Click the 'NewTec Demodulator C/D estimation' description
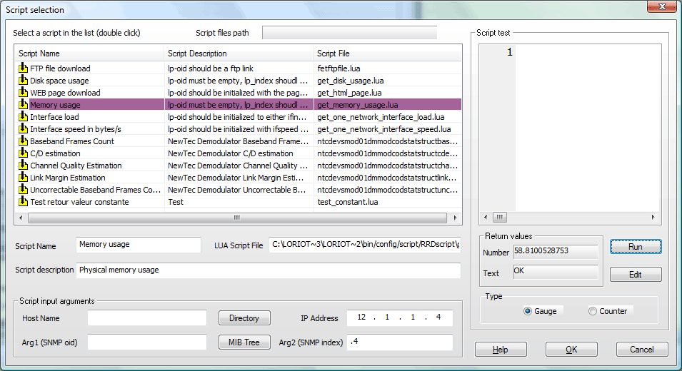Viewport: 682px width, 371px height. click(231, 153)
